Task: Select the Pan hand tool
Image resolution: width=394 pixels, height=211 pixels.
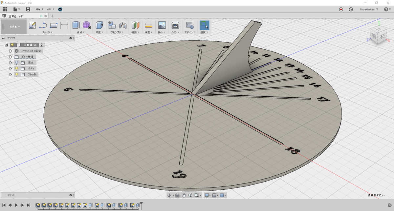Action: [184, 195]
